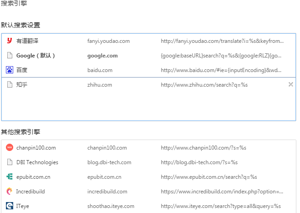
Task: Select the chanpin100.com engine name
Action: coord(36,148)
